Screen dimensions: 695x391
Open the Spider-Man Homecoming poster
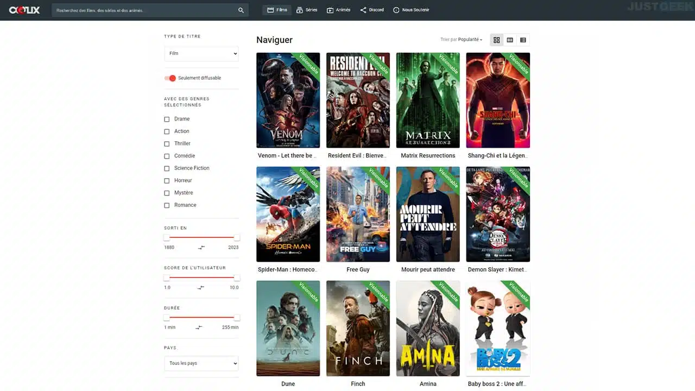point(288,215)
